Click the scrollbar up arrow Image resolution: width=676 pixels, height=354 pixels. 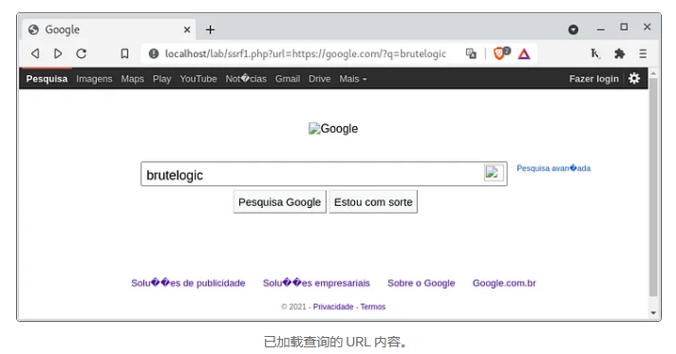[x=653, y=73]
